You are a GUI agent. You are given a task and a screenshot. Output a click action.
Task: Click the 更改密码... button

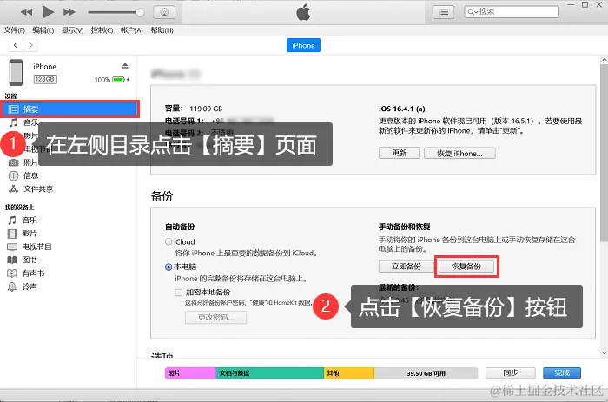[215, 317]
